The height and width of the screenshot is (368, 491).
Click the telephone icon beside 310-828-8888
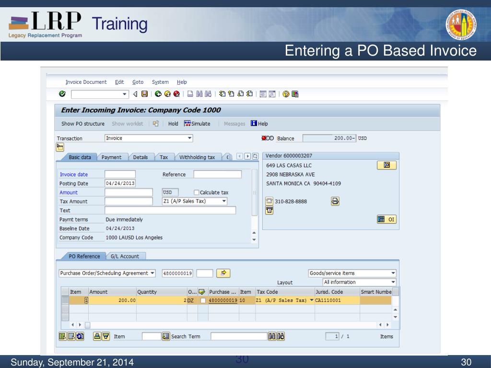point(269,201)
